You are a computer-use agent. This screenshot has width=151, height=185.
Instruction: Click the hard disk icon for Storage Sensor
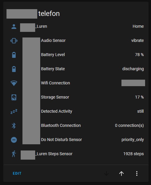[x=14, y=97]
